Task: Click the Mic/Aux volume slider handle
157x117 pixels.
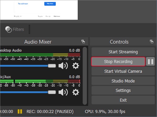Action: pos(52,92)
